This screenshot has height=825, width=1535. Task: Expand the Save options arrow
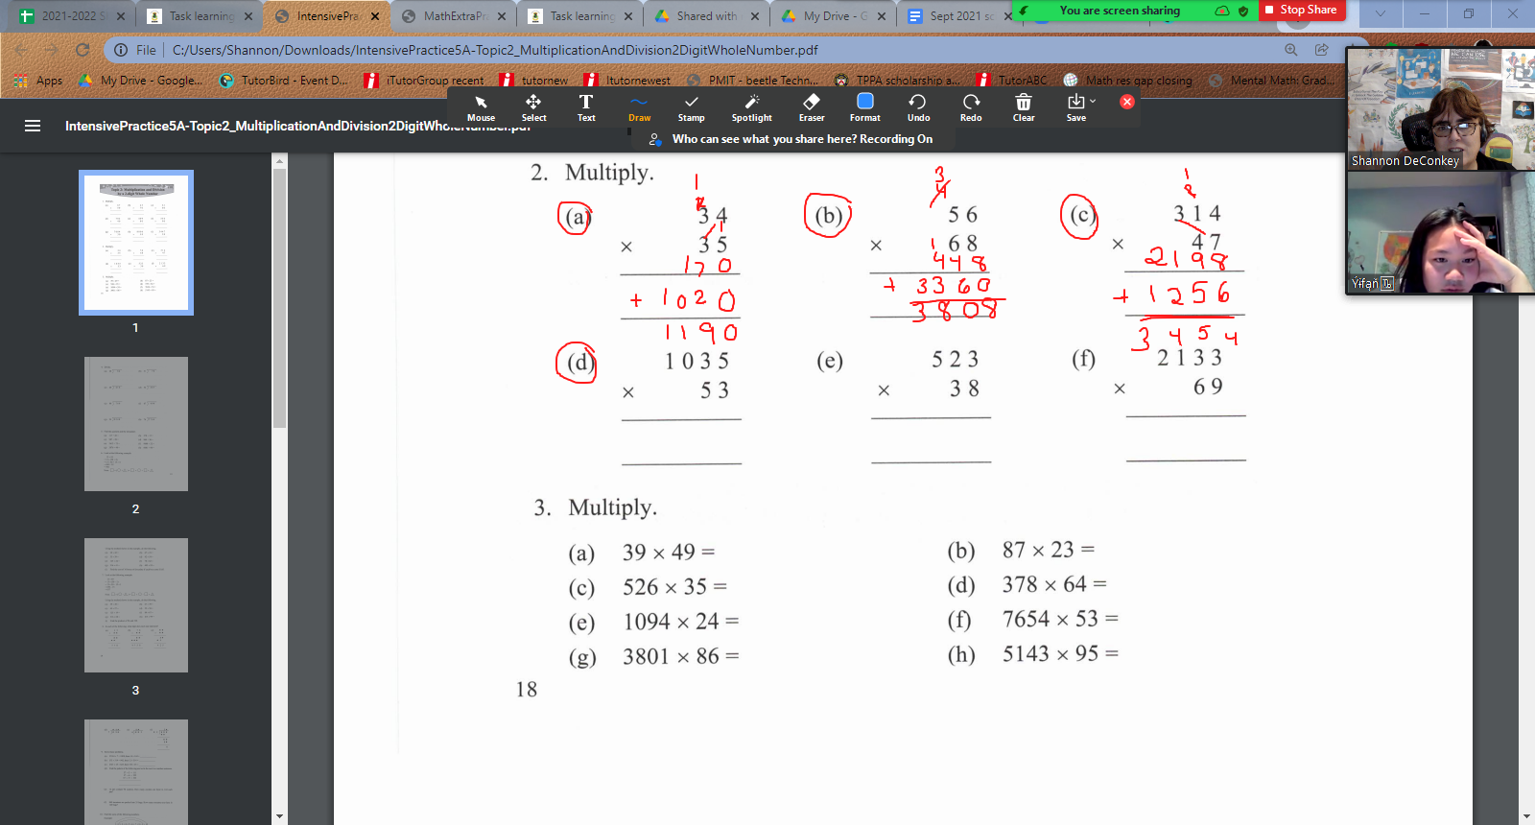pos(1093,101)
